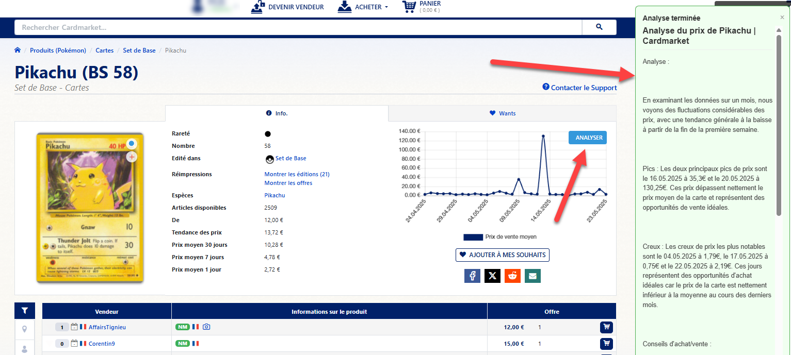
Task: Expand the Acheter dropdown menu
Action: (x=363, y=7)
